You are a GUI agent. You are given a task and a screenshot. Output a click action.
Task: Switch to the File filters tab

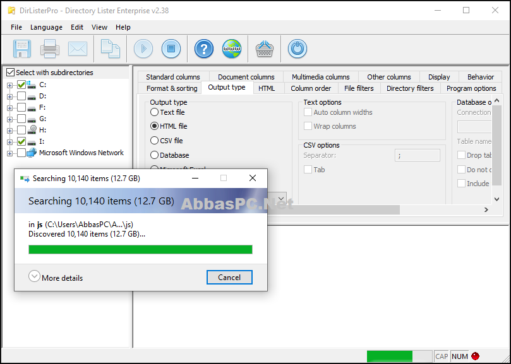click(x=359, y=88)
